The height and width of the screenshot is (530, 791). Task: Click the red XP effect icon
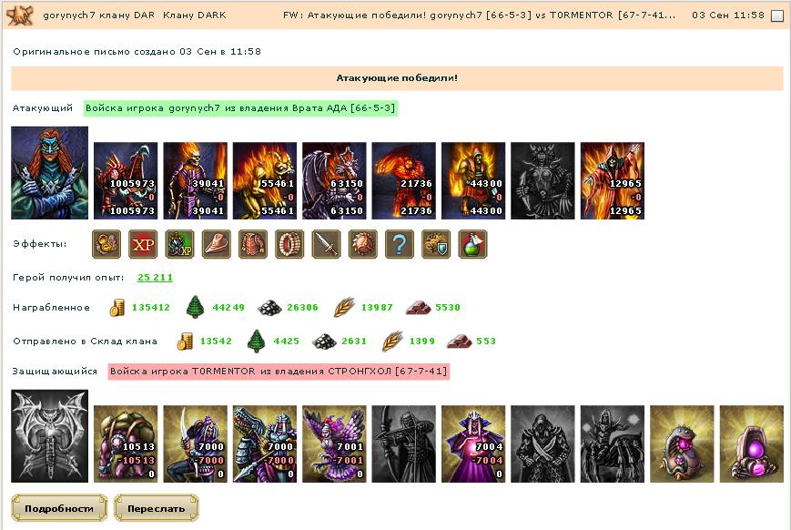pos(143,244)
